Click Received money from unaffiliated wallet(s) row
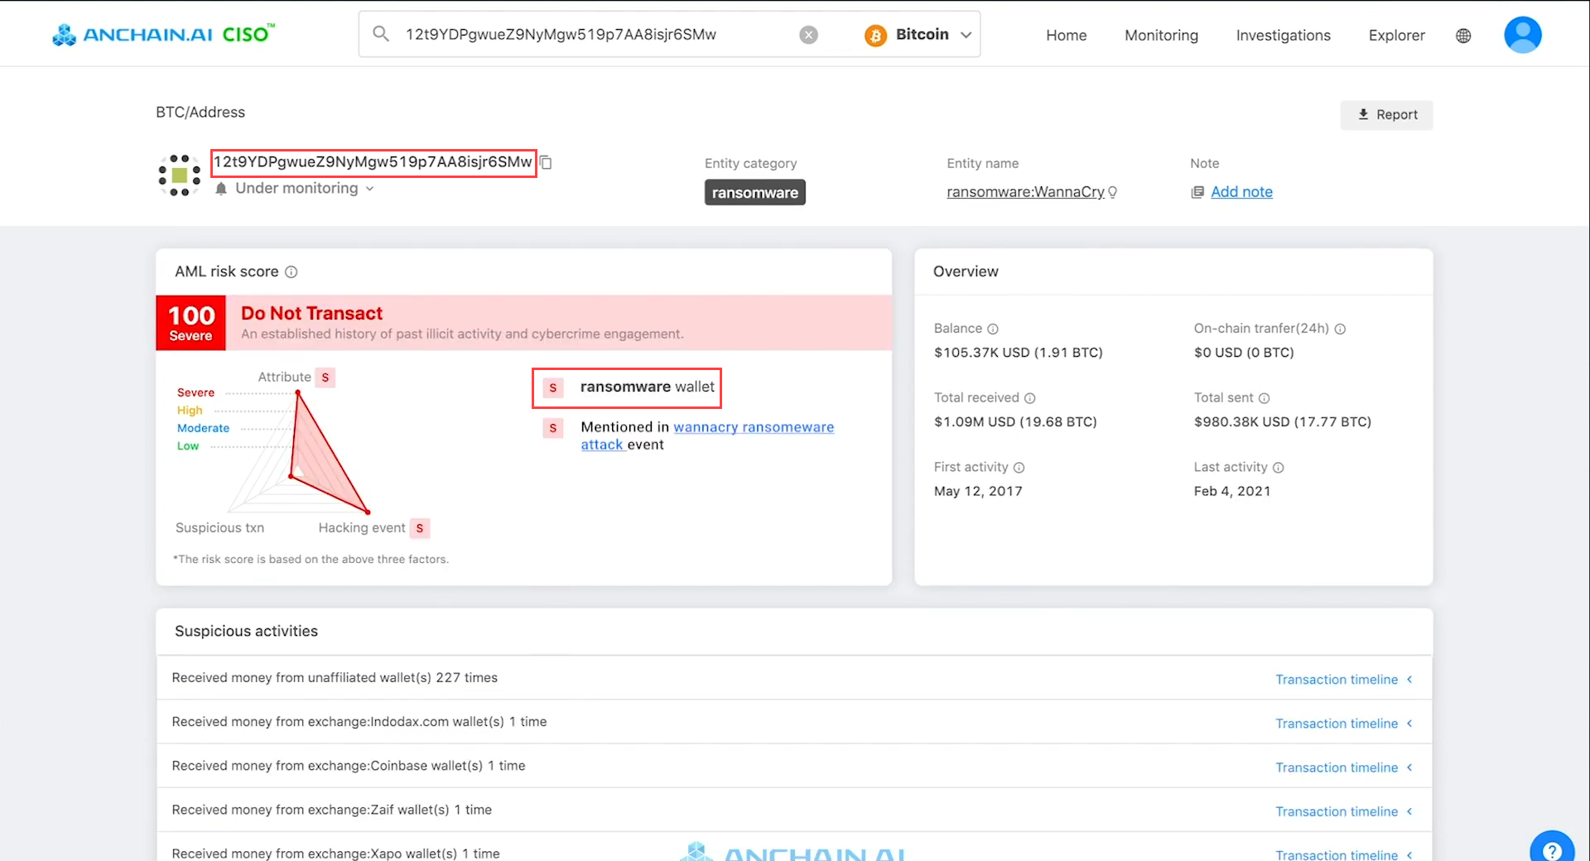The image size is (1590, 861). (x=794, y=678)
